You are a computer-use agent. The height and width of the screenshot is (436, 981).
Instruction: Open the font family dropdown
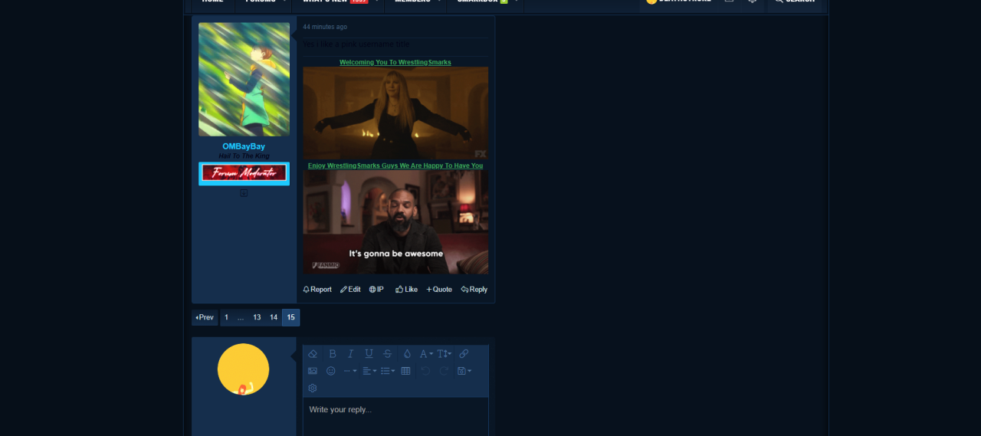[x=426, y=354]
